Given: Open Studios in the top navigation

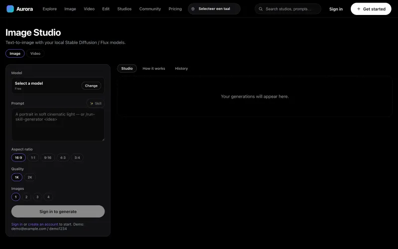Looking at the screenshot, I should tap(124, 9).
